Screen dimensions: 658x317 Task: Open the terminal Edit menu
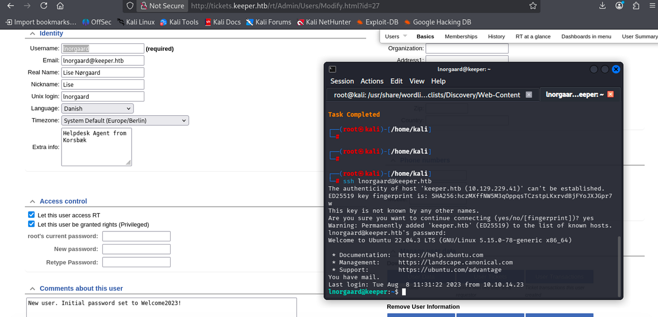click(396, 81)
